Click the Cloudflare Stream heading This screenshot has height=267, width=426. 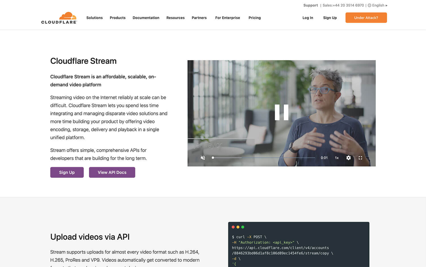coord(83,61)
